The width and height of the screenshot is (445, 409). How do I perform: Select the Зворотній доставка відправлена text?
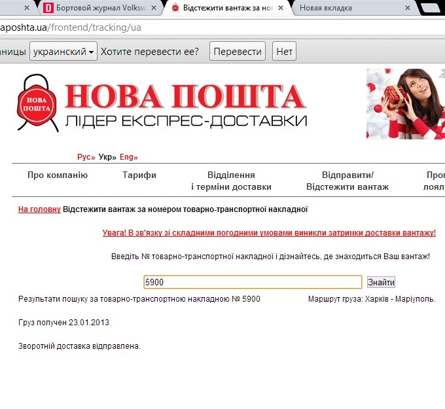point(79,346)
